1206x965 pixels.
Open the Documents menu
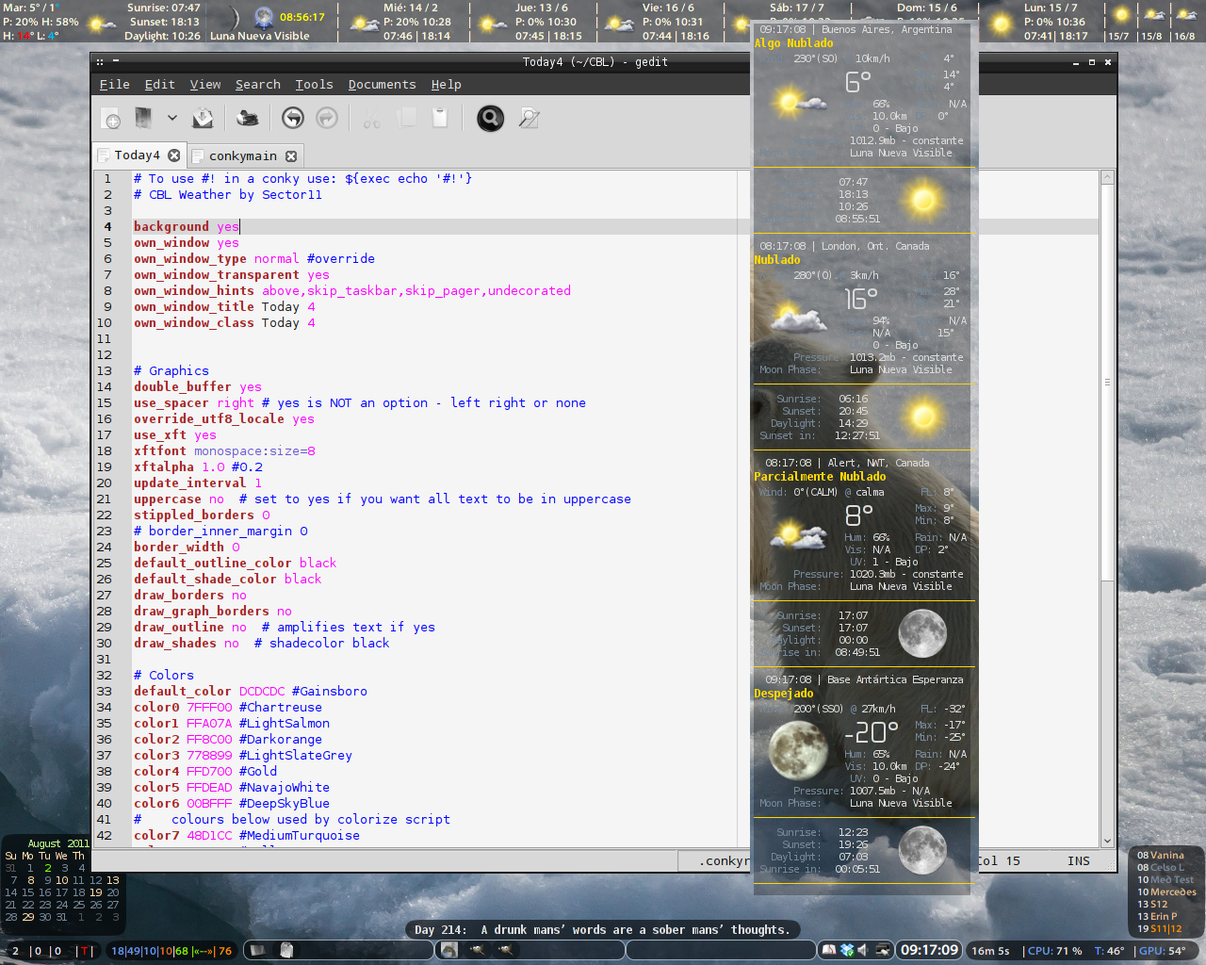coord(382,85)
